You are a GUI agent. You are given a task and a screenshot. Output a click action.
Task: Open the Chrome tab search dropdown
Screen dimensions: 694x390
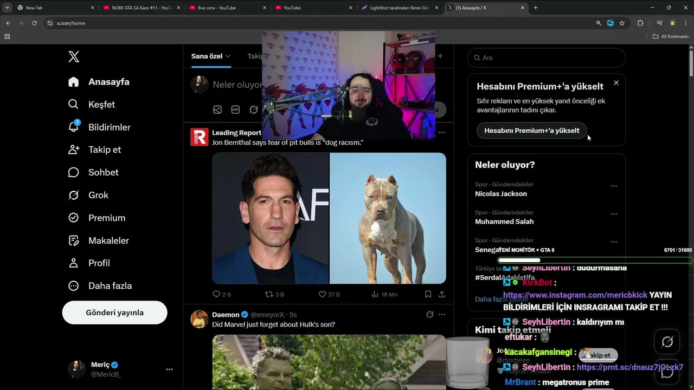[x=7, y=8]
